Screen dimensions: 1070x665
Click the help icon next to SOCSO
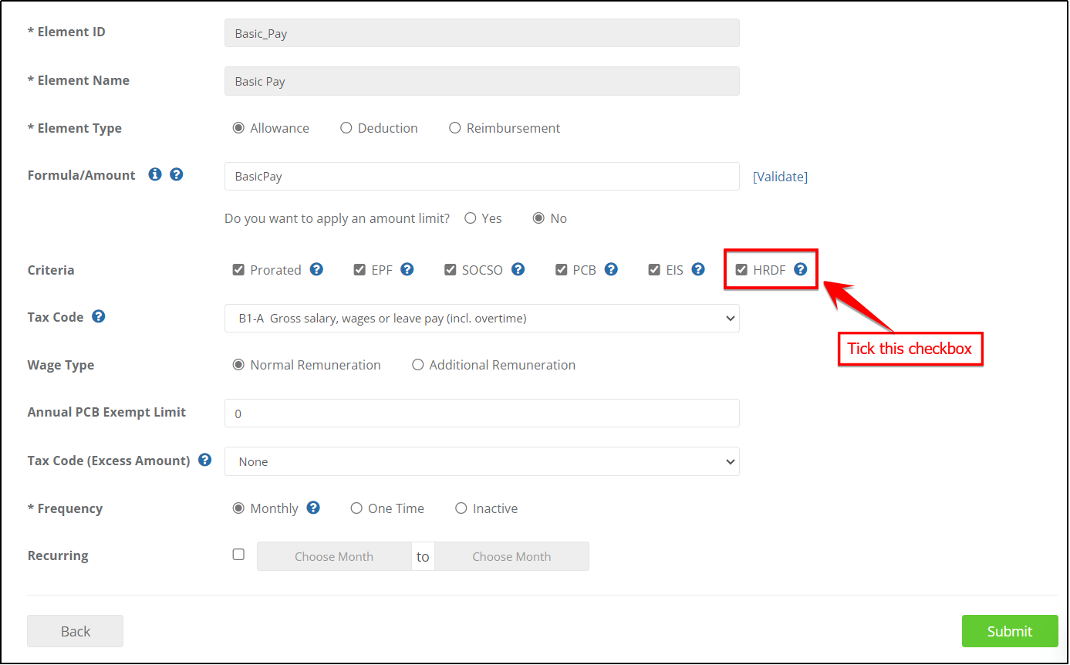click(518, 269)
